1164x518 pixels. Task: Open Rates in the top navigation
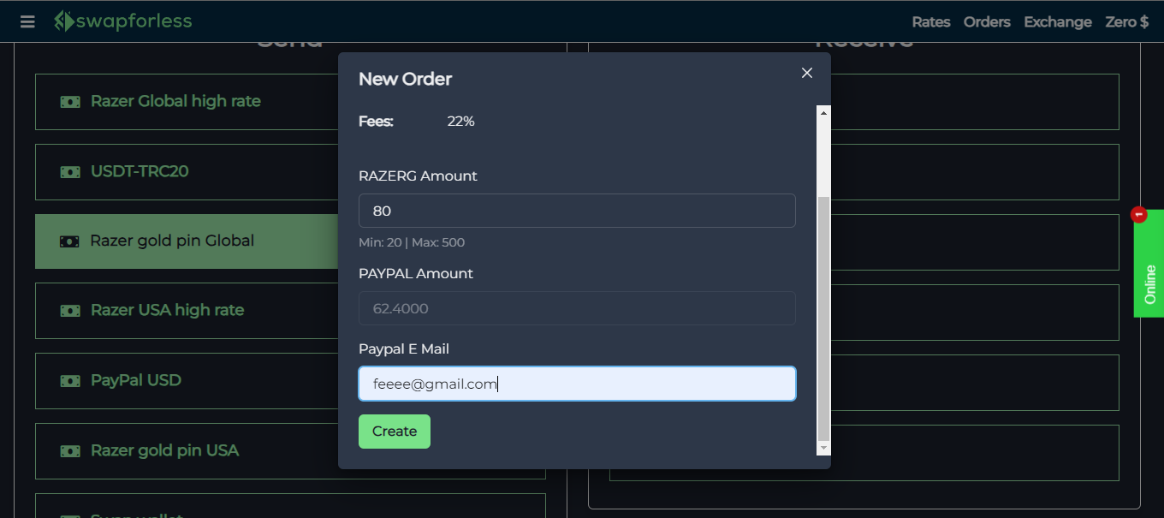tap(930, 22)
